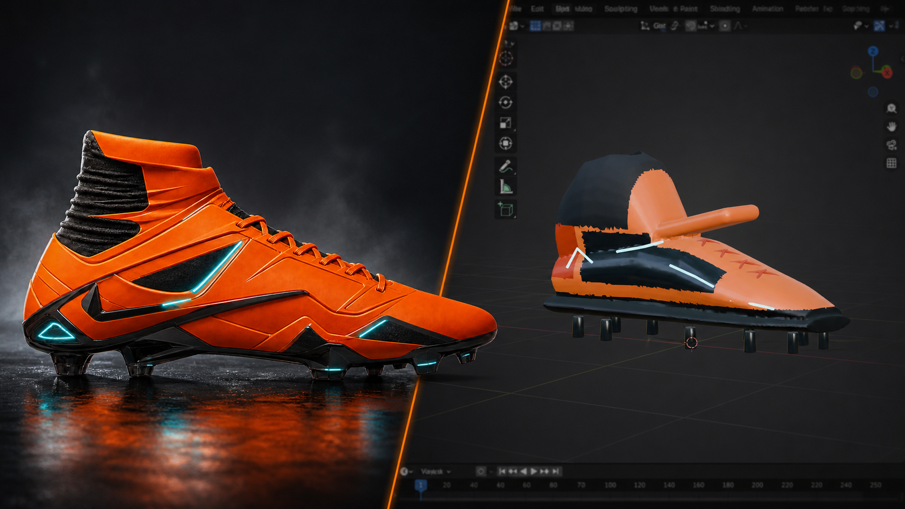Click the pivot point link icon

[675, 26]
